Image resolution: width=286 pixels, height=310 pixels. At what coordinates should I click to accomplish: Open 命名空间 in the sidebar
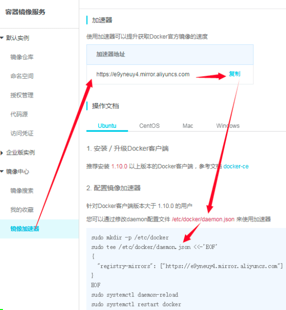pyautogui.click(x=22, y=76)
